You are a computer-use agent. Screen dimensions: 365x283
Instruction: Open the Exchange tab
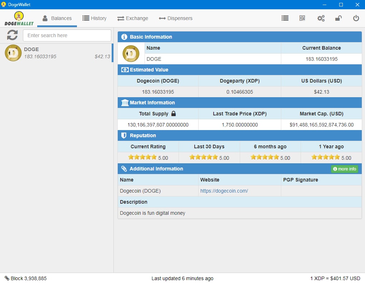133,18
